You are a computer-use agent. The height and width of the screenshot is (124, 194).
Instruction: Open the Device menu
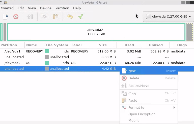coord(46,8)
